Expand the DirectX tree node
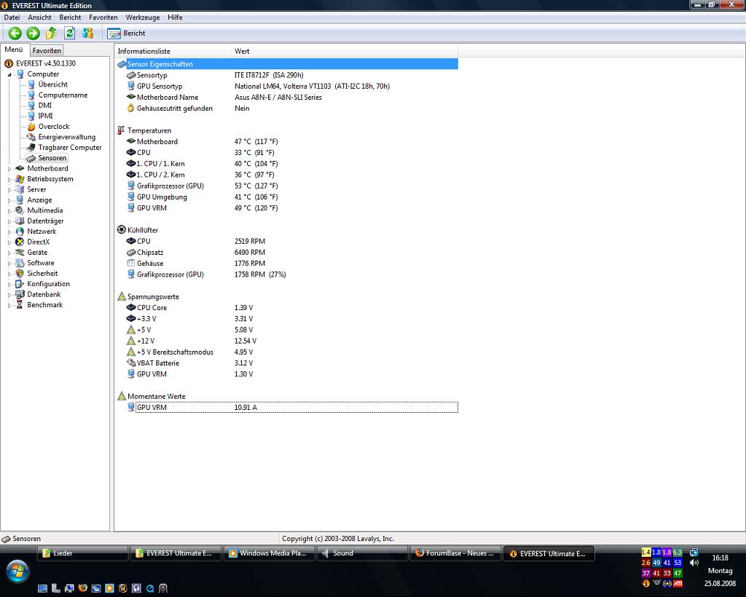746x597 pixels. coord(9,242)
